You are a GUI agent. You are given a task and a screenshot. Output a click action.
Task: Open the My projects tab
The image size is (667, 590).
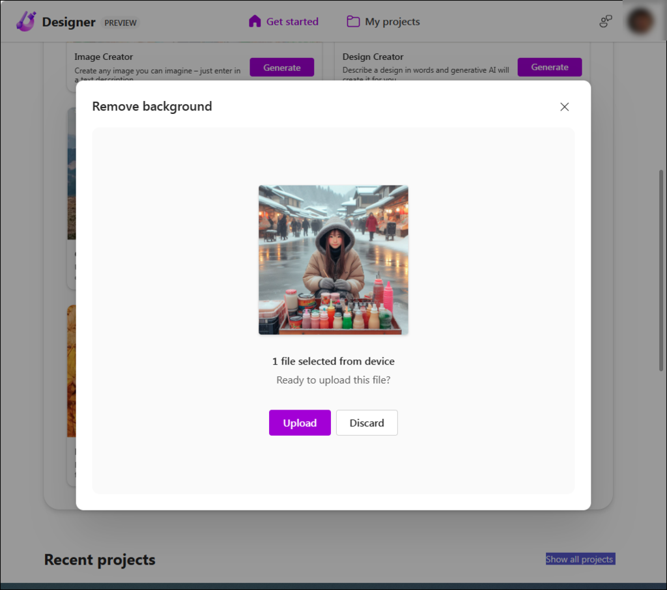pos(383,21)
